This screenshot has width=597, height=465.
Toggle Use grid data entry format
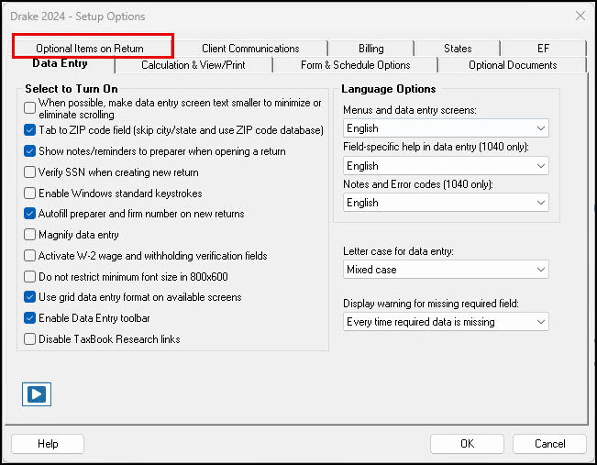[x=29, y=296]
